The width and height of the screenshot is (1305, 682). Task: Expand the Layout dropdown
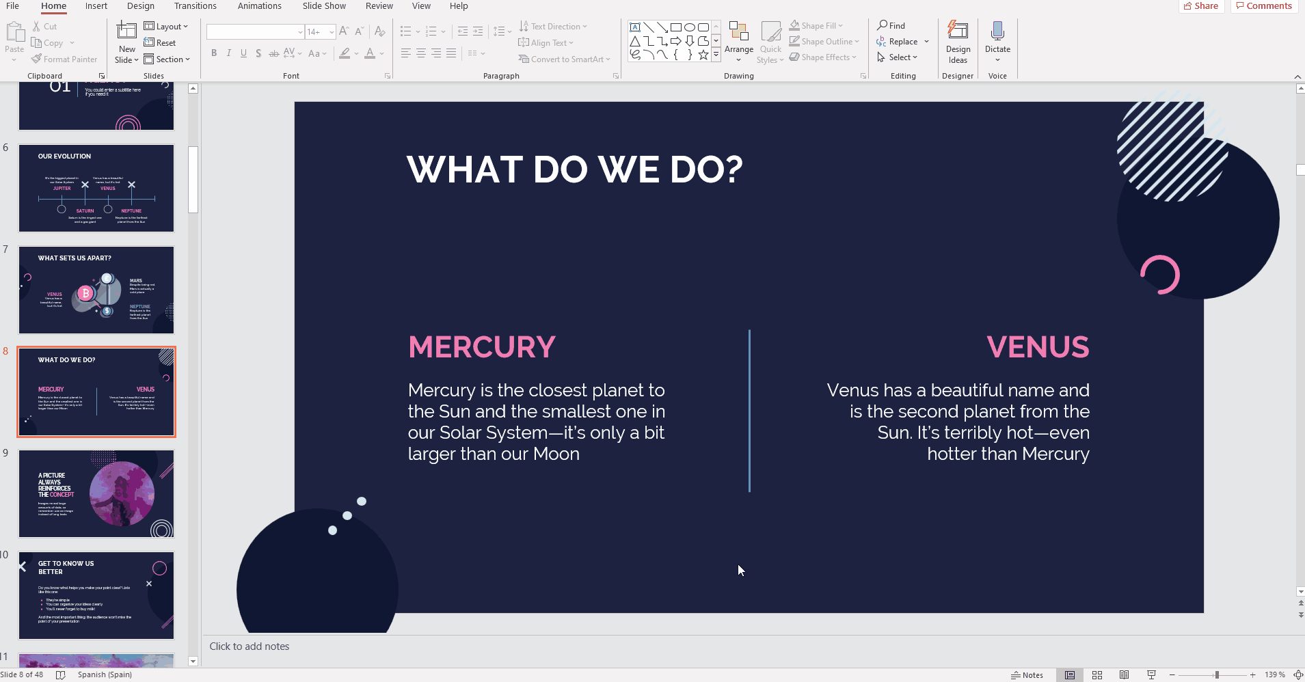point(165,27)
